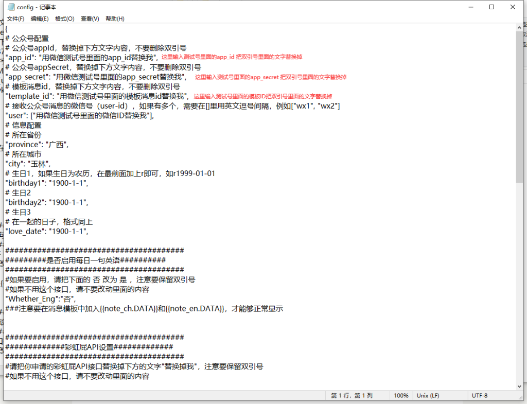Click the scrollbar down arrow
Viewport: 527px width, 404px height.
520,386
